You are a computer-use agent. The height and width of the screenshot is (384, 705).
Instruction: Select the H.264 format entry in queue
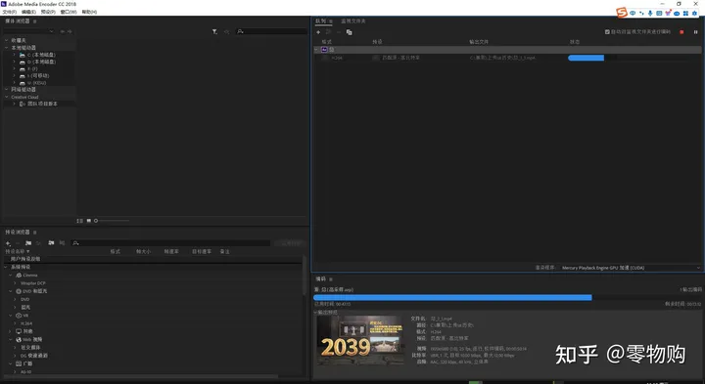tap(337, 58)
